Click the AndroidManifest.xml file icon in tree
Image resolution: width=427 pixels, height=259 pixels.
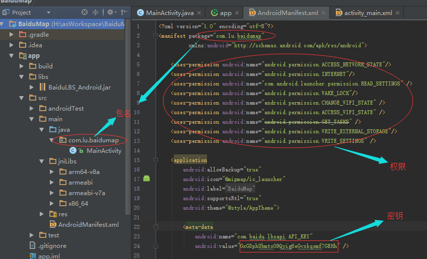[x=53, y=224]
